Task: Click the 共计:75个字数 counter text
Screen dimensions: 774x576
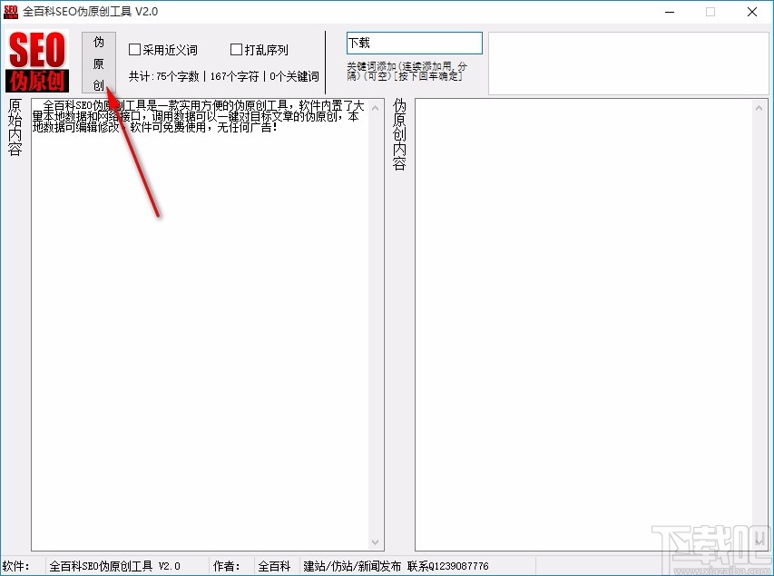Action: click(165, 76)
